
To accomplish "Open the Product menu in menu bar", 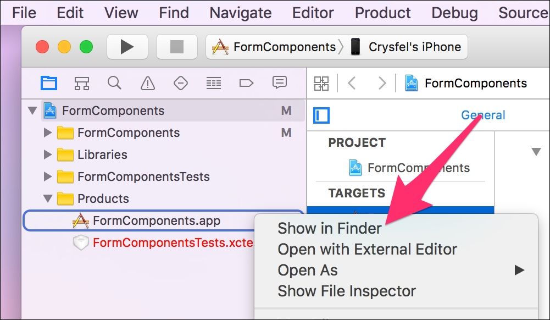I will [382, 13].
